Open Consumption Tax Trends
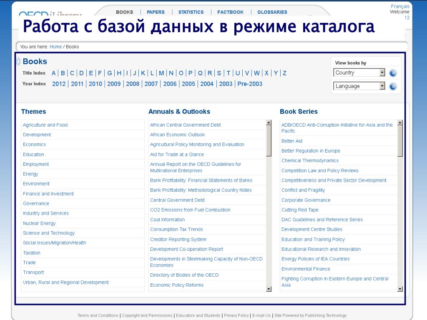 [176, 230]
